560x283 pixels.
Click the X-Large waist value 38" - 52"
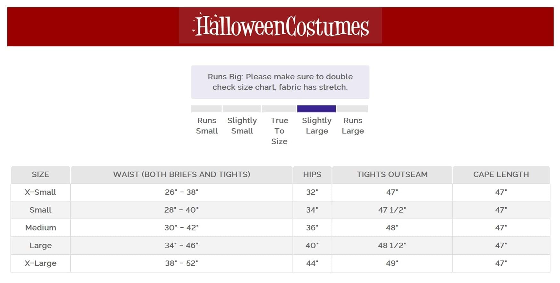coord(181,263)
